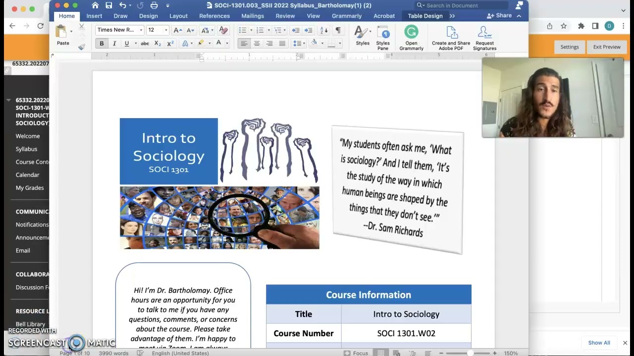
Task: Click the Undo arrow icon
Action: click(123, 5)
